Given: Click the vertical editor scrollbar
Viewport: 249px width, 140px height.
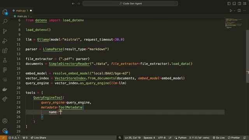Looking at the screenshot, I should 247,56.
